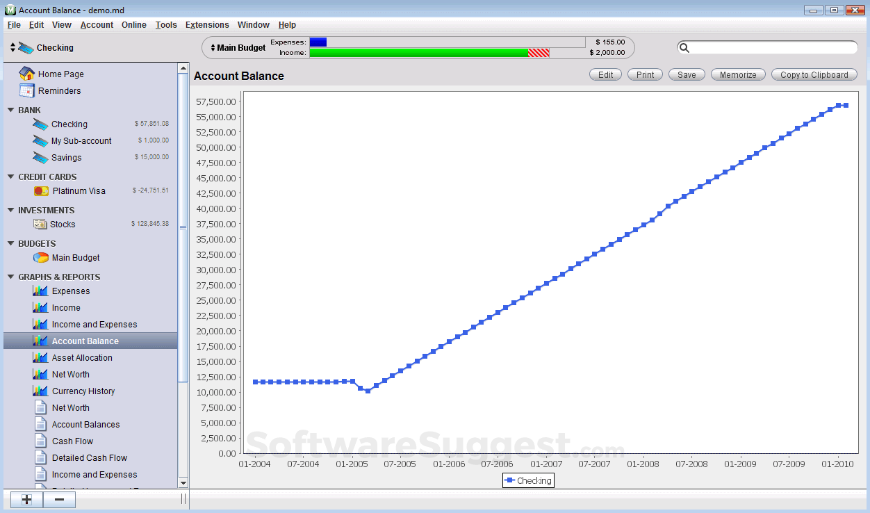The image size is (870, 513).
Task: Open the Extensions menu
Action: click(x=207, y=25)
